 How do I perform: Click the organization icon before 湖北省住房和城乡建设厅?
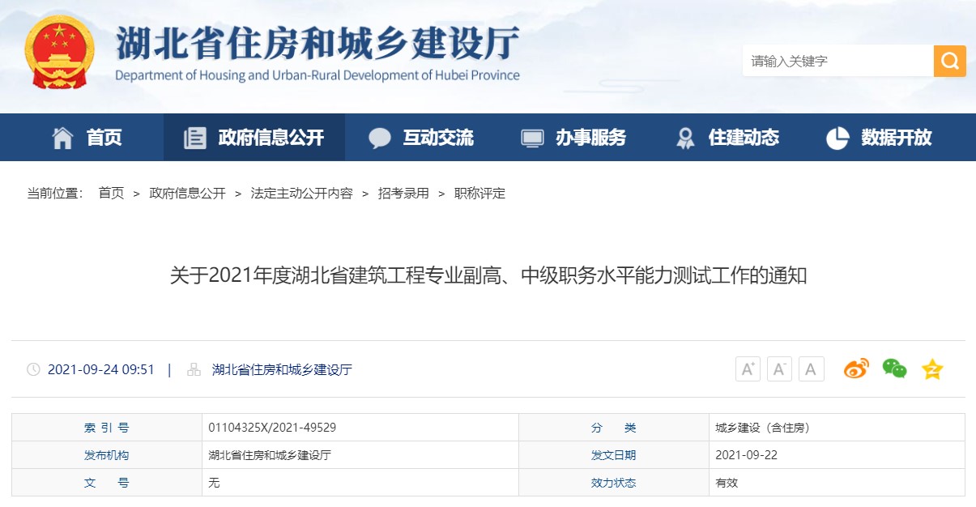click(194, 370)
